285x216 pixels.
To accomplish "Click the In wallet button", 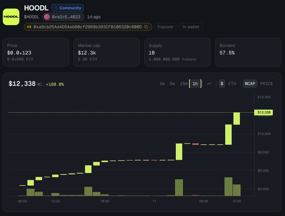I will [191, 27].
